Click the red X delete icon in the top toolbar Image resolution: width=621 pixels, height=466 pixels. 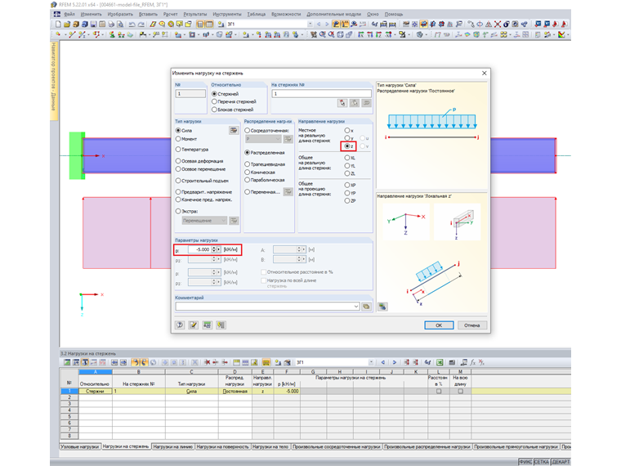pyautogui.click(x=498, y=25)
